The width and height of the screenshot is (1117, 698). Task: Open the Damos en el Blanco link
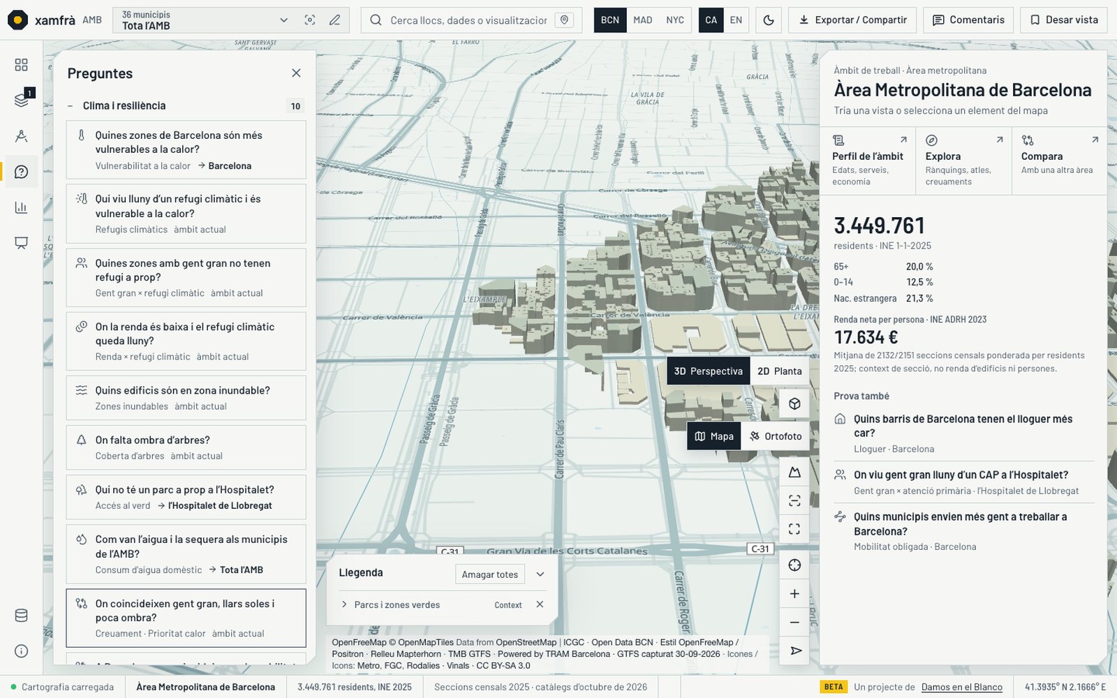point(961,688)
